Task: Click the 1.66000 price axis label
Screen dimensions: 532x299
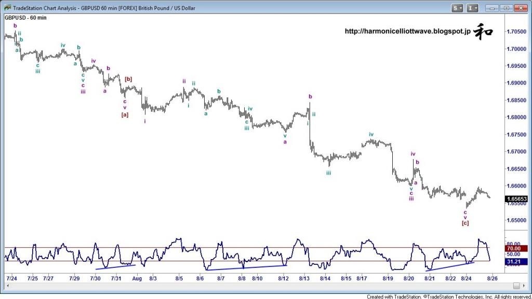Action: click(516, 186)
